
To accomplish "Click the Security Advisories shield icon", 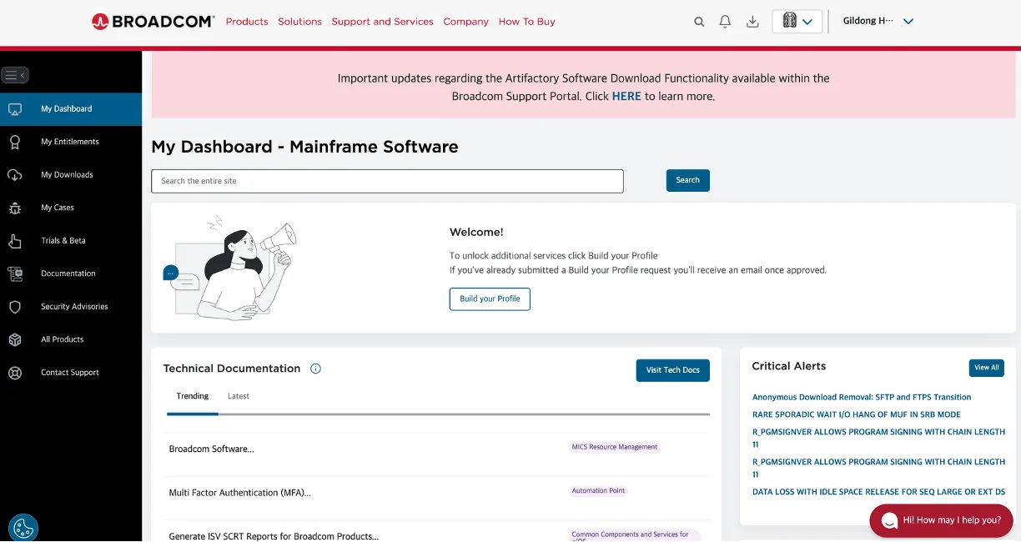I will click(15, 307).
